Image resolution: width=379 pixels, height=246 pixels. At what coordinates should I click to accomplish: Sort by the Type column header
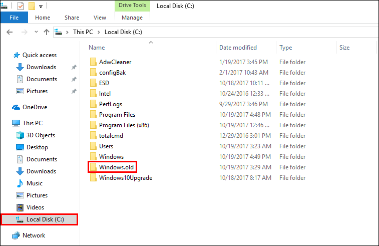pos(286,48)
